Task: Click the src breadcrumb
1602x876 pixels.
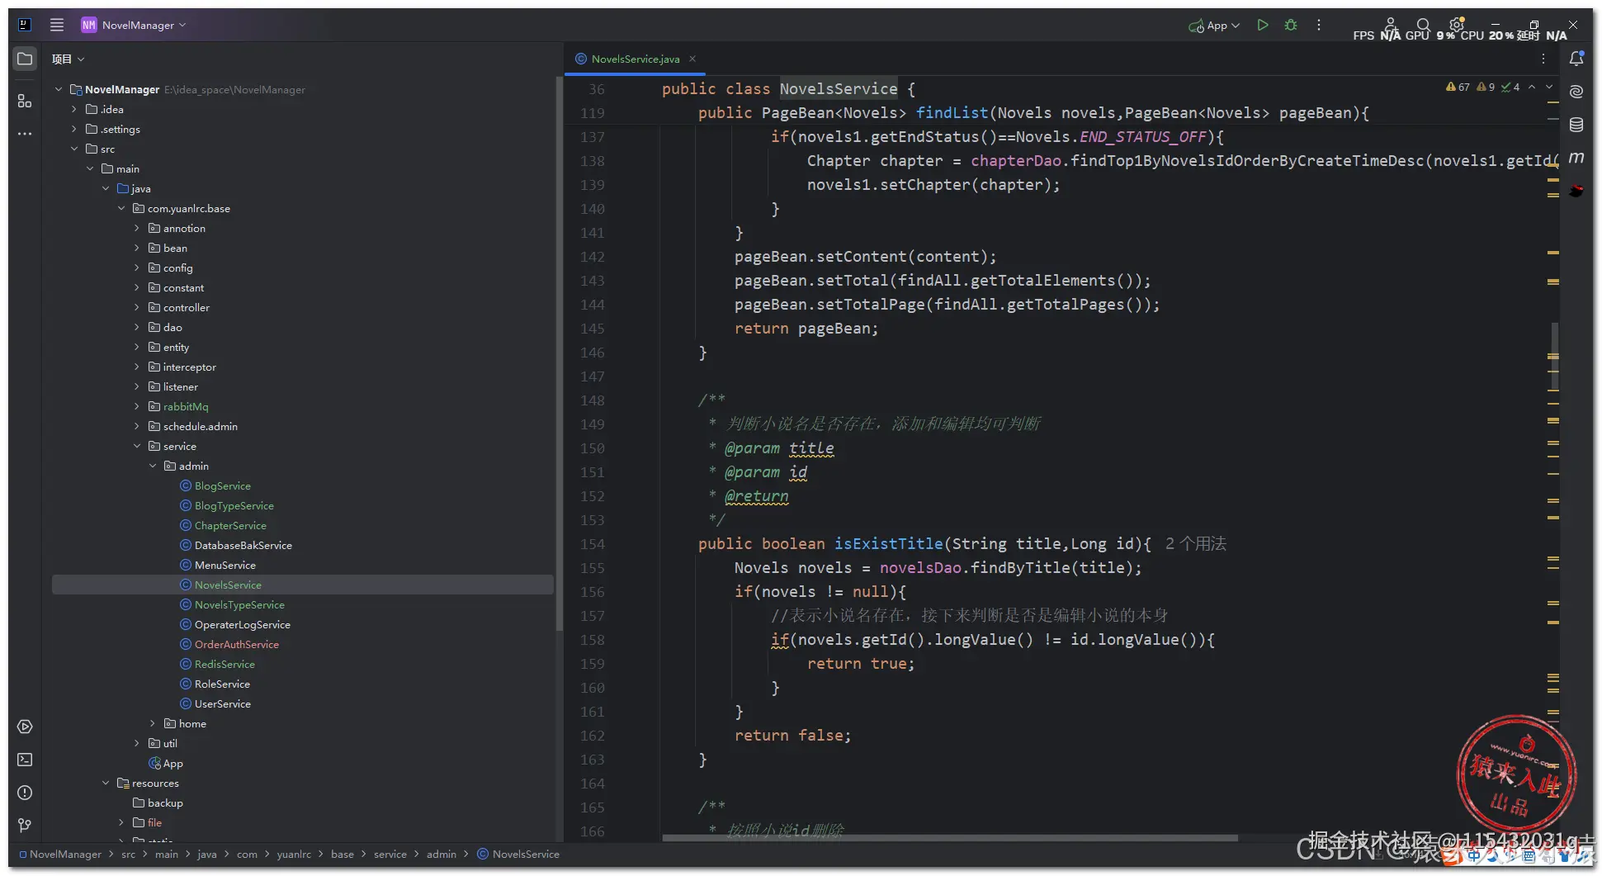Action: (128, 854)
